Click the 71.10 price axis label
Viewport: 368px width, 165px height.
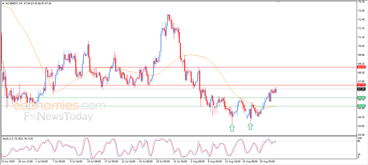tap(361, 37)
